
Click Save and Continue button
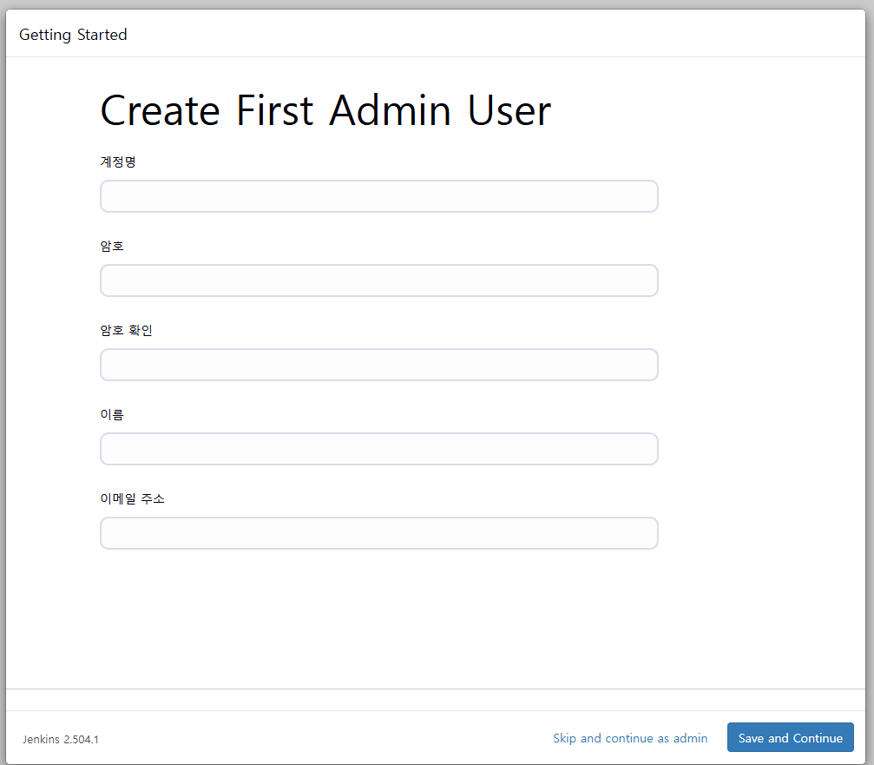(x=791, y=738)
